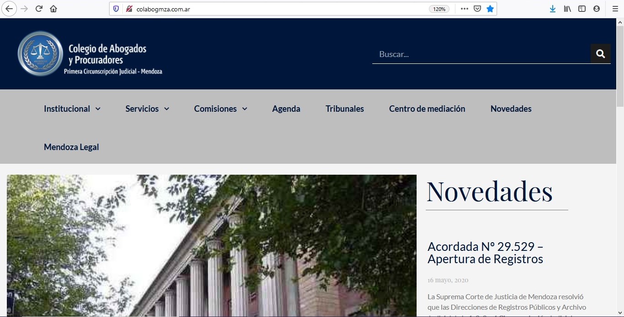Click the browser back arrow

[9, 9]
